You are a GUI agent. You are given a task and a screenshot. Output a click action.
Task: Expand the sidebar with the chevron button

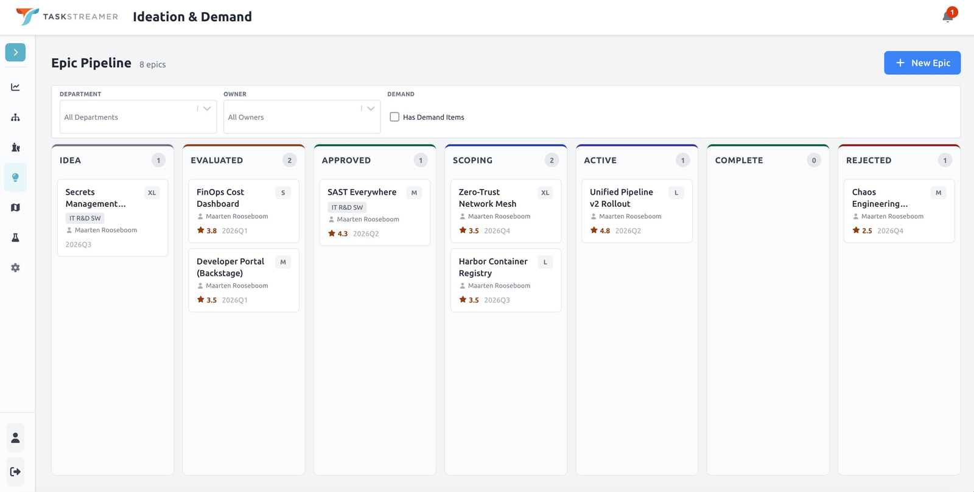click(x=15, y=52)
